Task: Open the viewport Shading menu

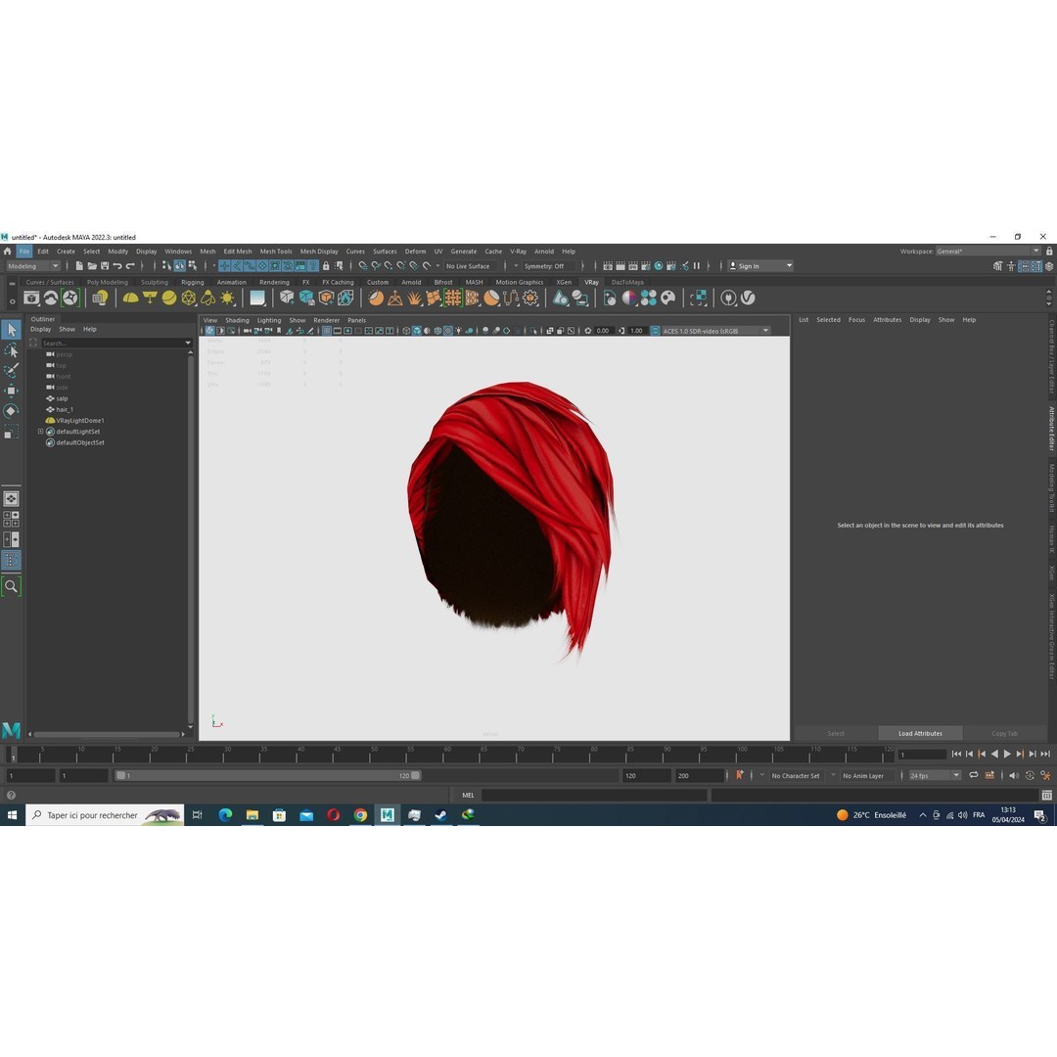Action: (x=237, y=321)
